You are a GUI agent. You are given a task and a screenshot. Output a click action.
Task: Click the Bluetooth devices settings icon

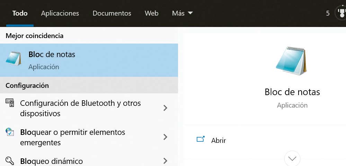[10, 103]
